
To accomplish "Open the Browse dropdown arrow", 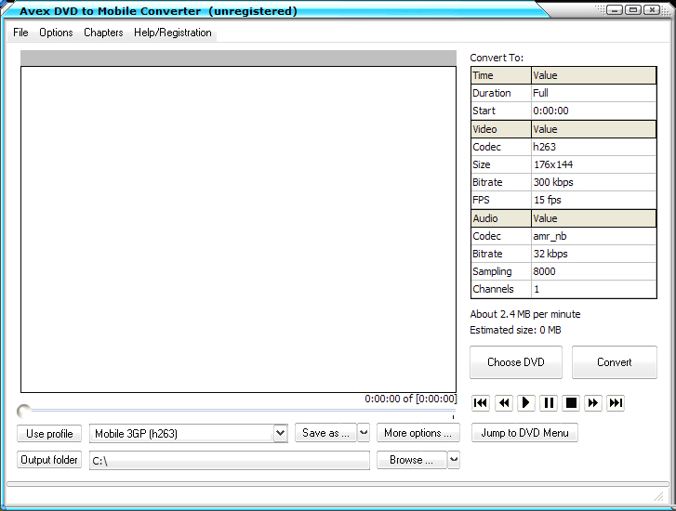I will (454, 460).
